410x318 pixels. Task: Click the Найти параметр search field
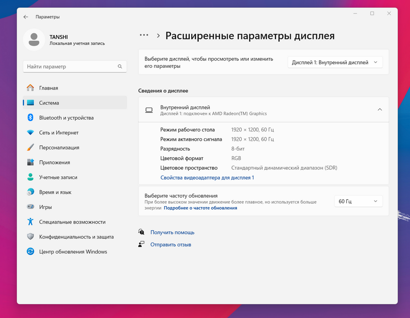[75, 66]
